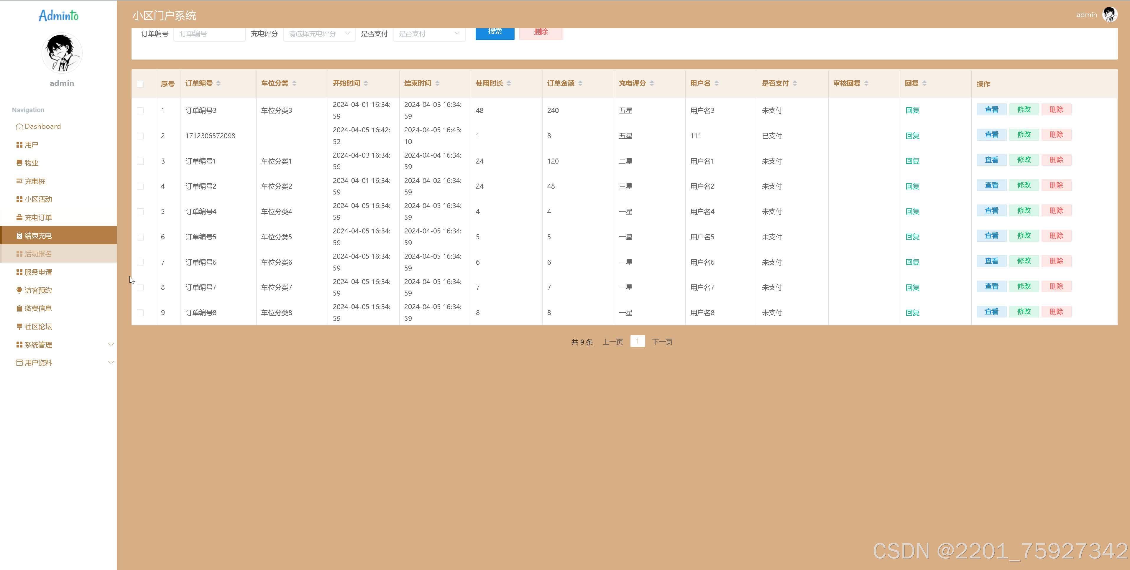Check the row for 订单编号3
This screenshot has width=1130, height=570.
coord(140,111)
